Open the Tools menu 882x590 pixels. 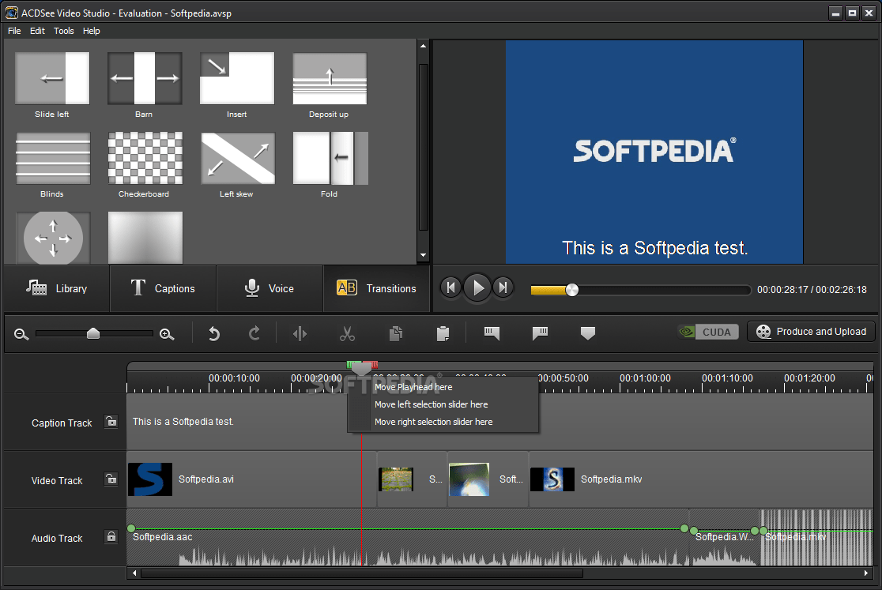(63, 31)
